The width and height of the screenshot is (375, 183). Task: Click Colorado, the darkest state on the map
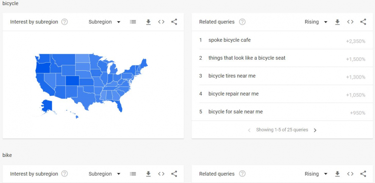tap(72, 81)
